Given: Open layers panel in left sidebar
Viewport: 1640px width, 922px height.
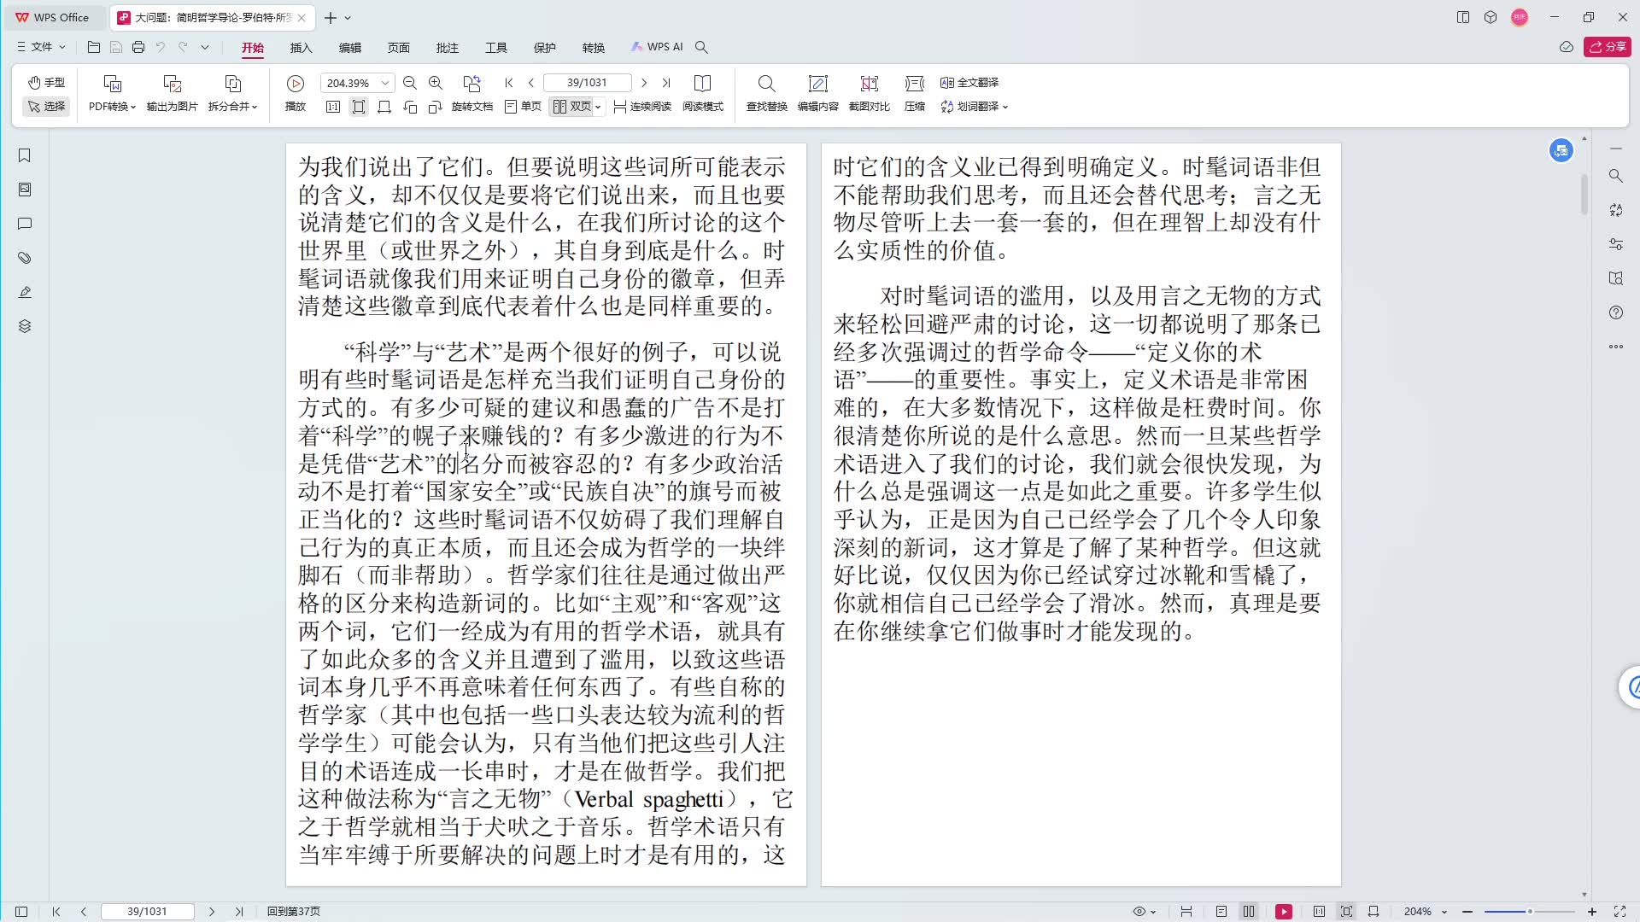Looking at the screenshot, I should coord(25,326).
